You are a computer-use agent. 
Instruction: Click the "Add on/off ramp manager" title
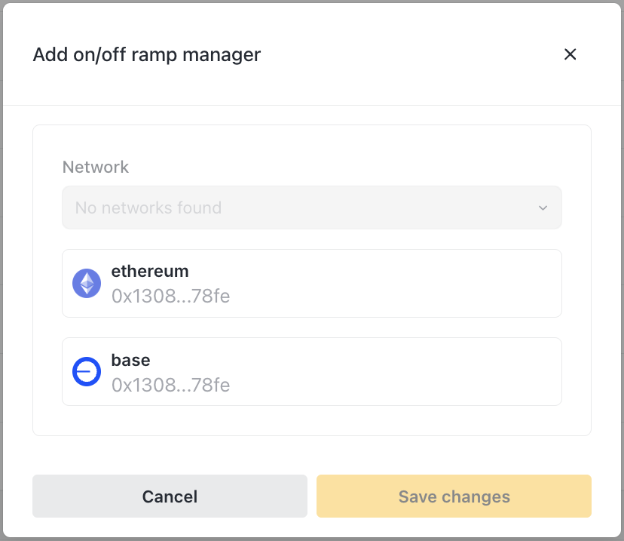pos(147,55)
